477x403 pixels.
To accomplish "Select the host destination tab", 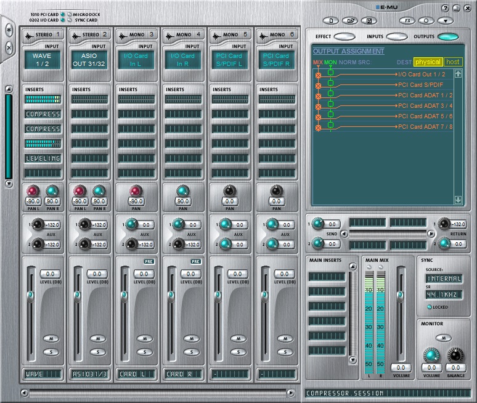I will 453,62.
